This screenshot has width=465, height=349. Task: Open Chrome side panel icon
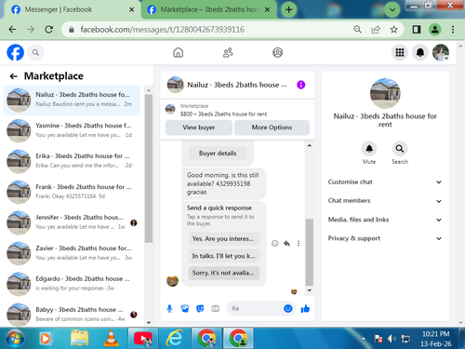coord(417,30)
